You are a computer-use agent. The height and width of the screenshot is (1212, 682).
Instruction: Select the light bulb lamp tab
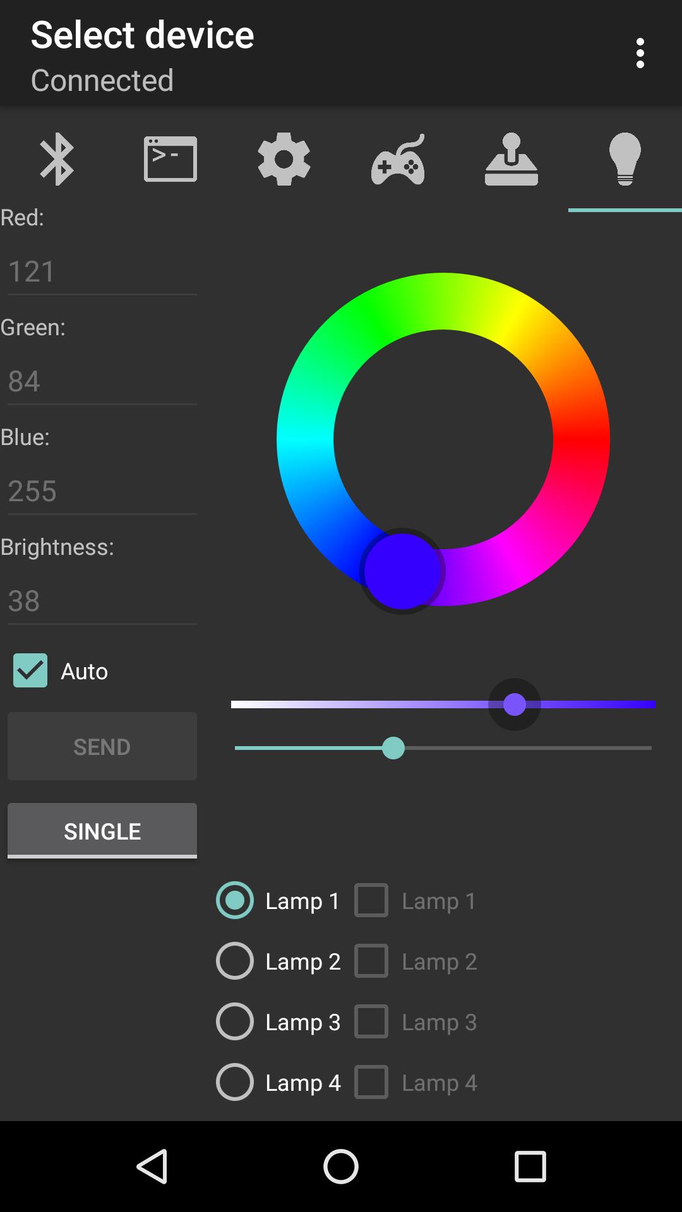[625, 159]
